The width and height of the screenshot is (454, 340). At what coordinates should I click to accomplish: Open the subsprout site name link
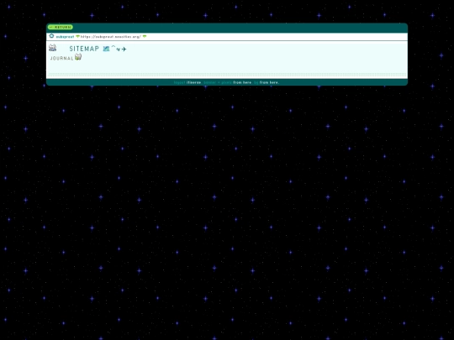pos(65,37)
